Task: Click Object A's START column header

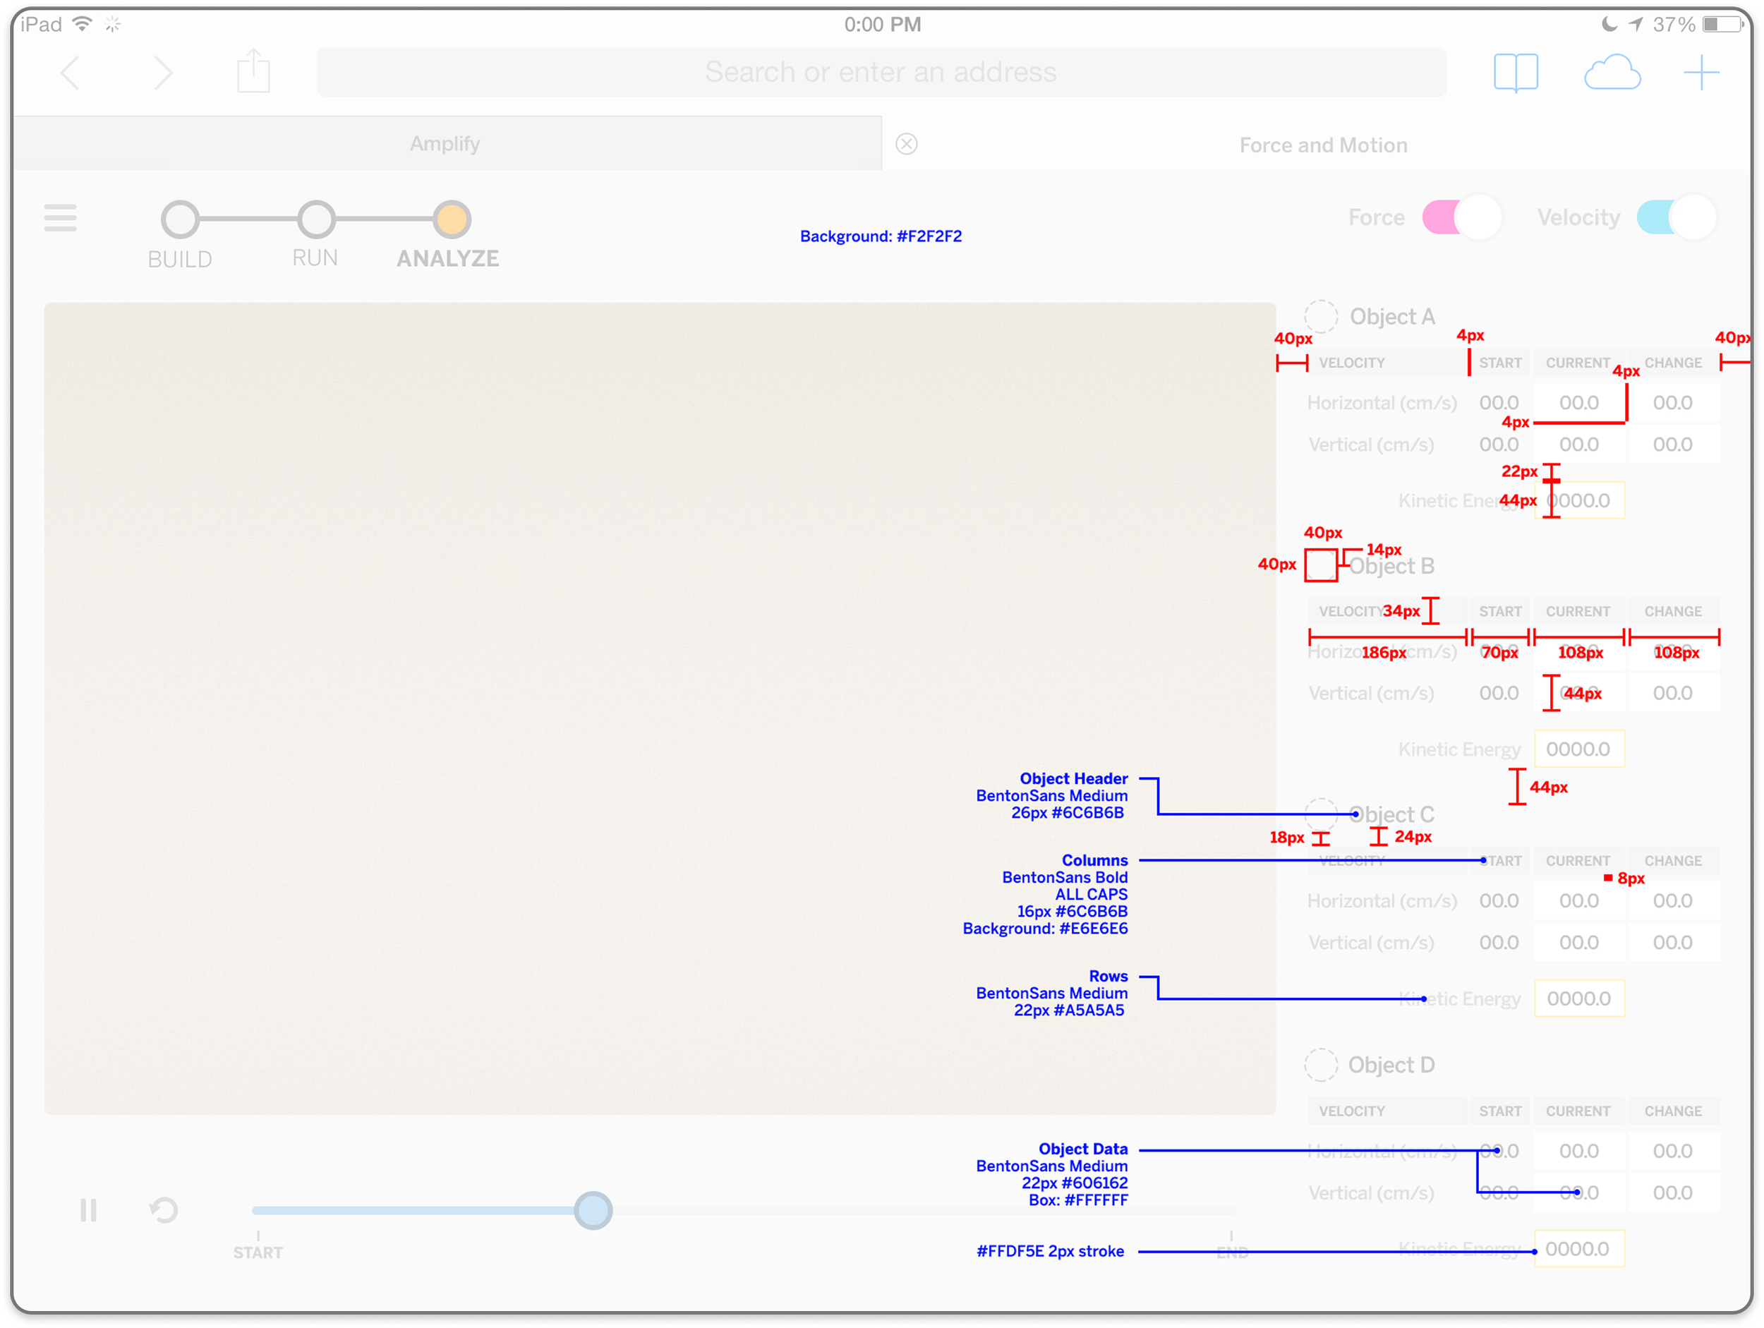Action: (1500, 363)
